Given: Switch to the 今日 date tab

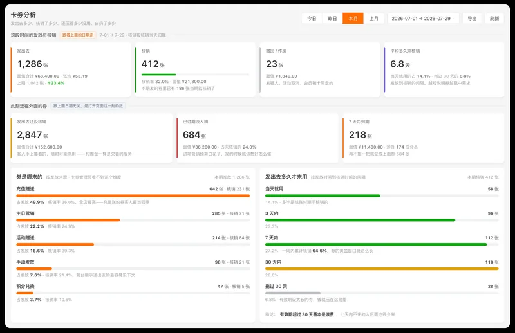Looking at the screenshot, I should coord(312,19).
